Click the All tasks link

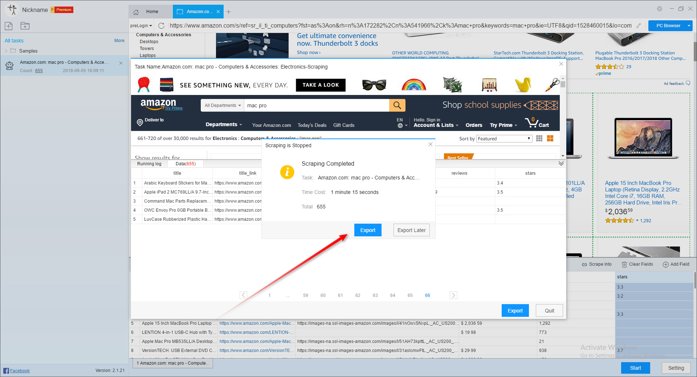[14, 41]
